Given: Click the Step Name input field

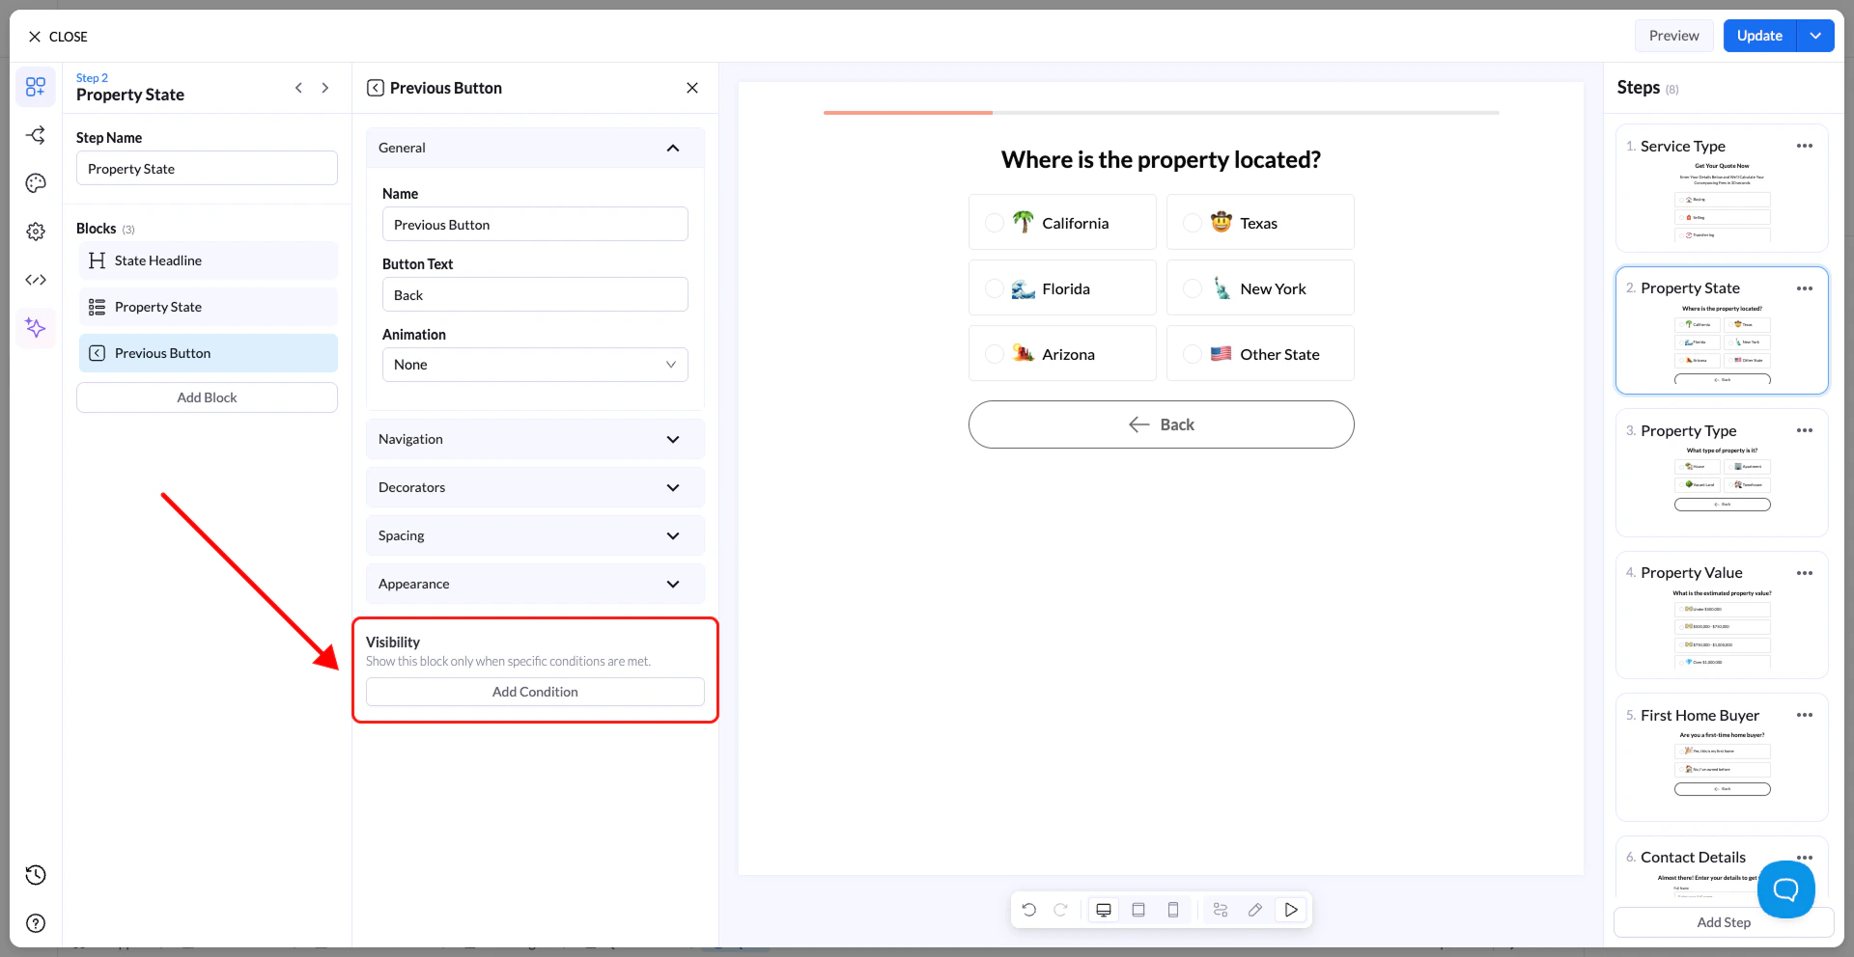Looking at the screenshot, I should click(207, 168).
